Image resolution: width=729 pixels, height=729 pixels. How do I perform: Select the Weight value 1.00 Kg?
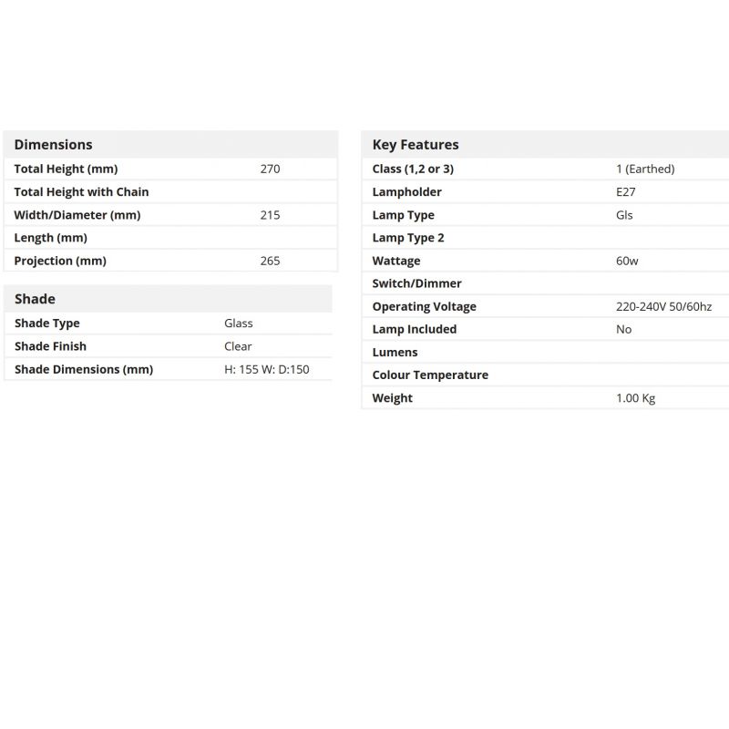(635, 398)
